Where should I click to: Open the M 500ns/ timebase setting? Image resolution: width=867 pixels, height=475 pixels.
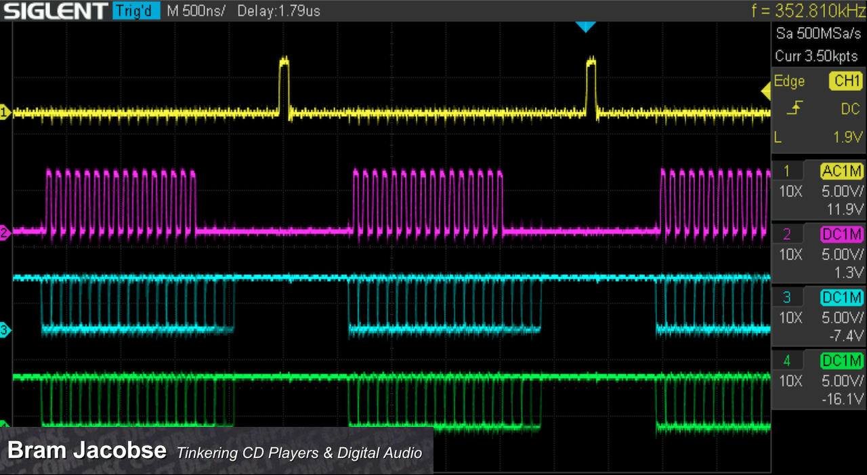pos(196,11)
